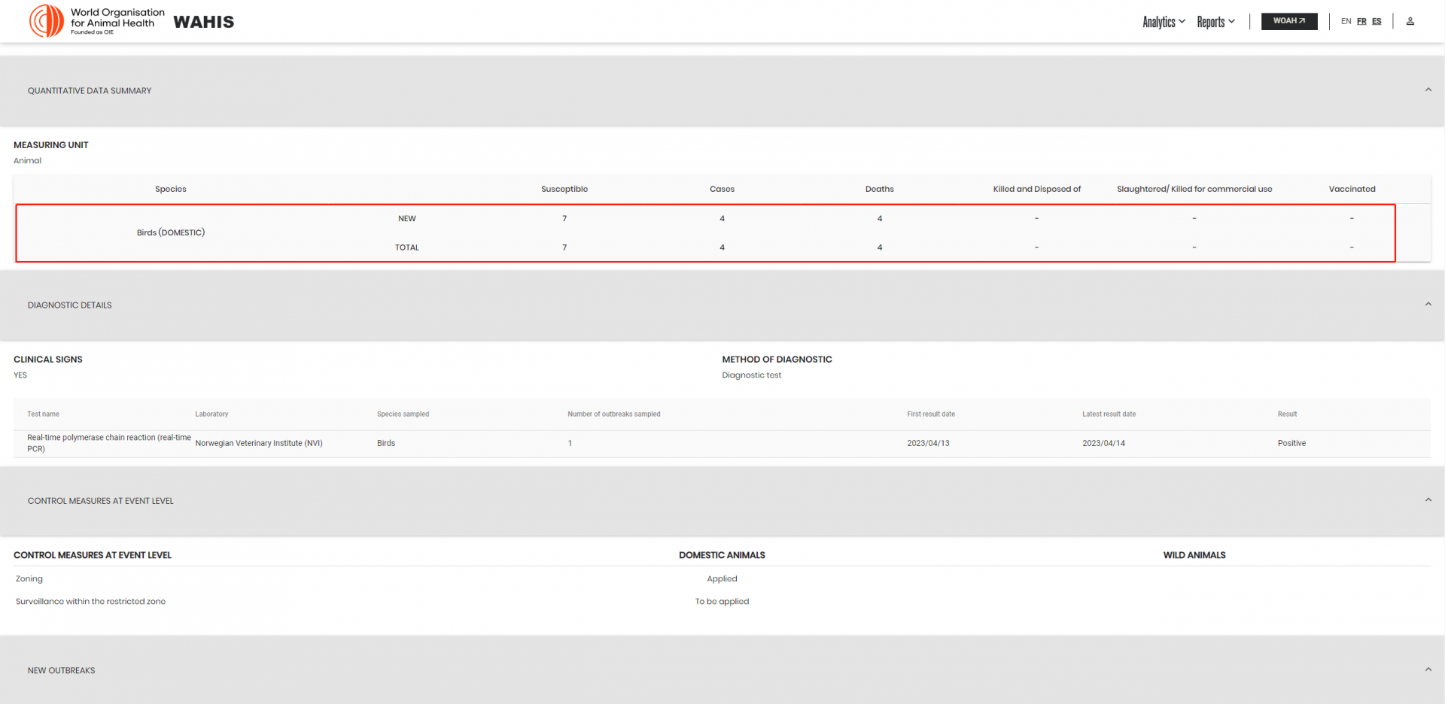Image resolution: width=1445 pixels, height=704 pixels.
Task: Click the Birds (DOMESTIC) species row
Action: [705, 232]
